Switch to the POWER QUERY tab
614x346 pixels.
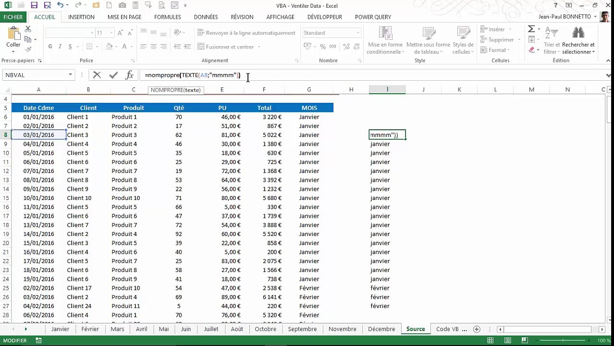tap(373, 17)
